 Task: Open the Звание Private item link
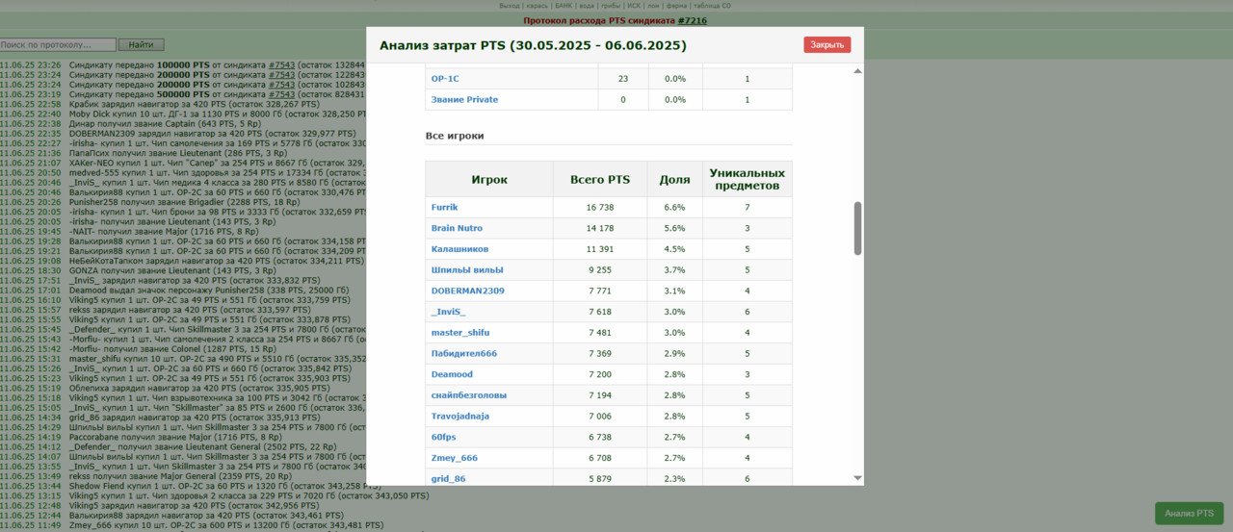tap(464, 99)
